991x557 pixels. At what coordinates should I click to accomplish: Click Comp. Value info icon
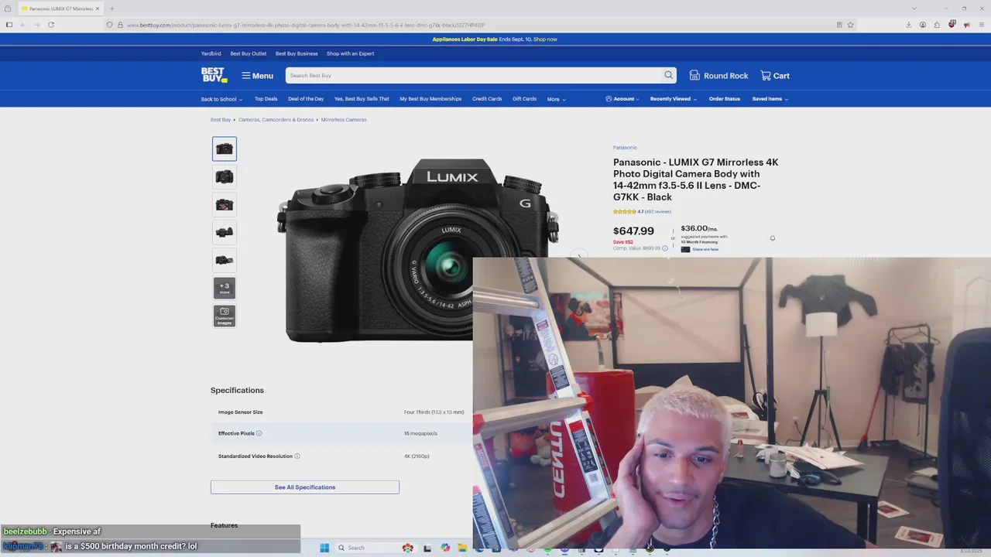664,248
